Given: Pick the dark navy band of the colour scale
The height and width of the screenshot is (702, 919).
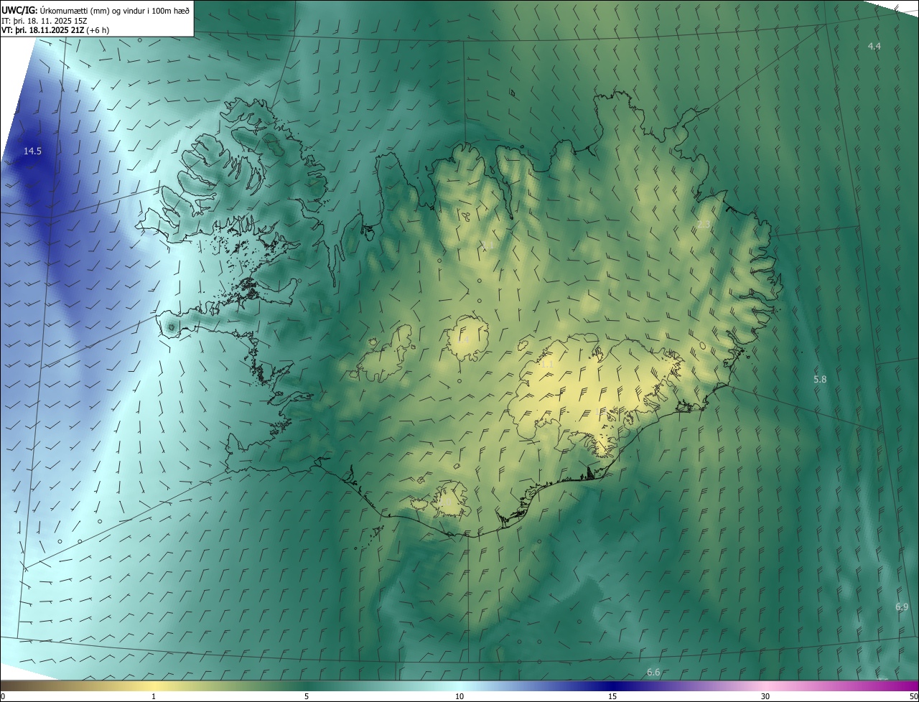Looking at the screenshot, I should click(x=612, y=685).
